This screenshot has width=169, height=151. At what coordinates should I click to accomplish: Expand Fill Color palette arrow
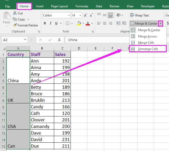pyautogui.click(x=83, y=23)
